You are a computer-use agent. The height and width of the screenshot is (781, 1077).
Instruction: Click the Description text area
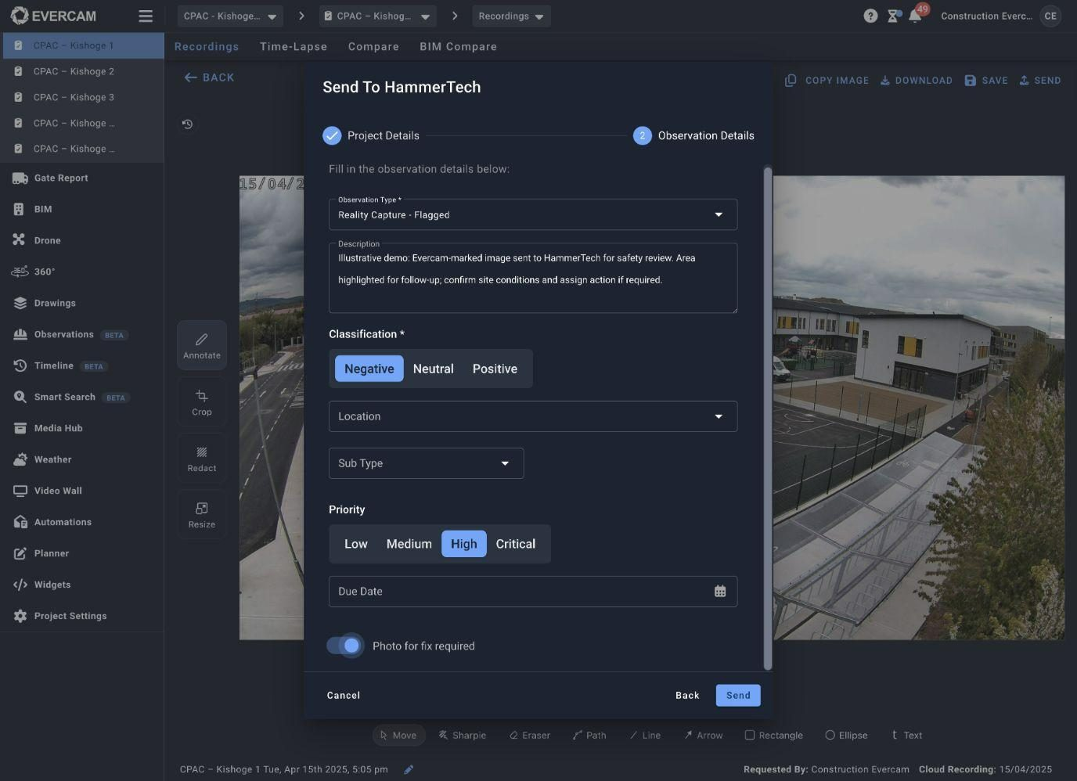pyautogui.click(x=532, y=279)
